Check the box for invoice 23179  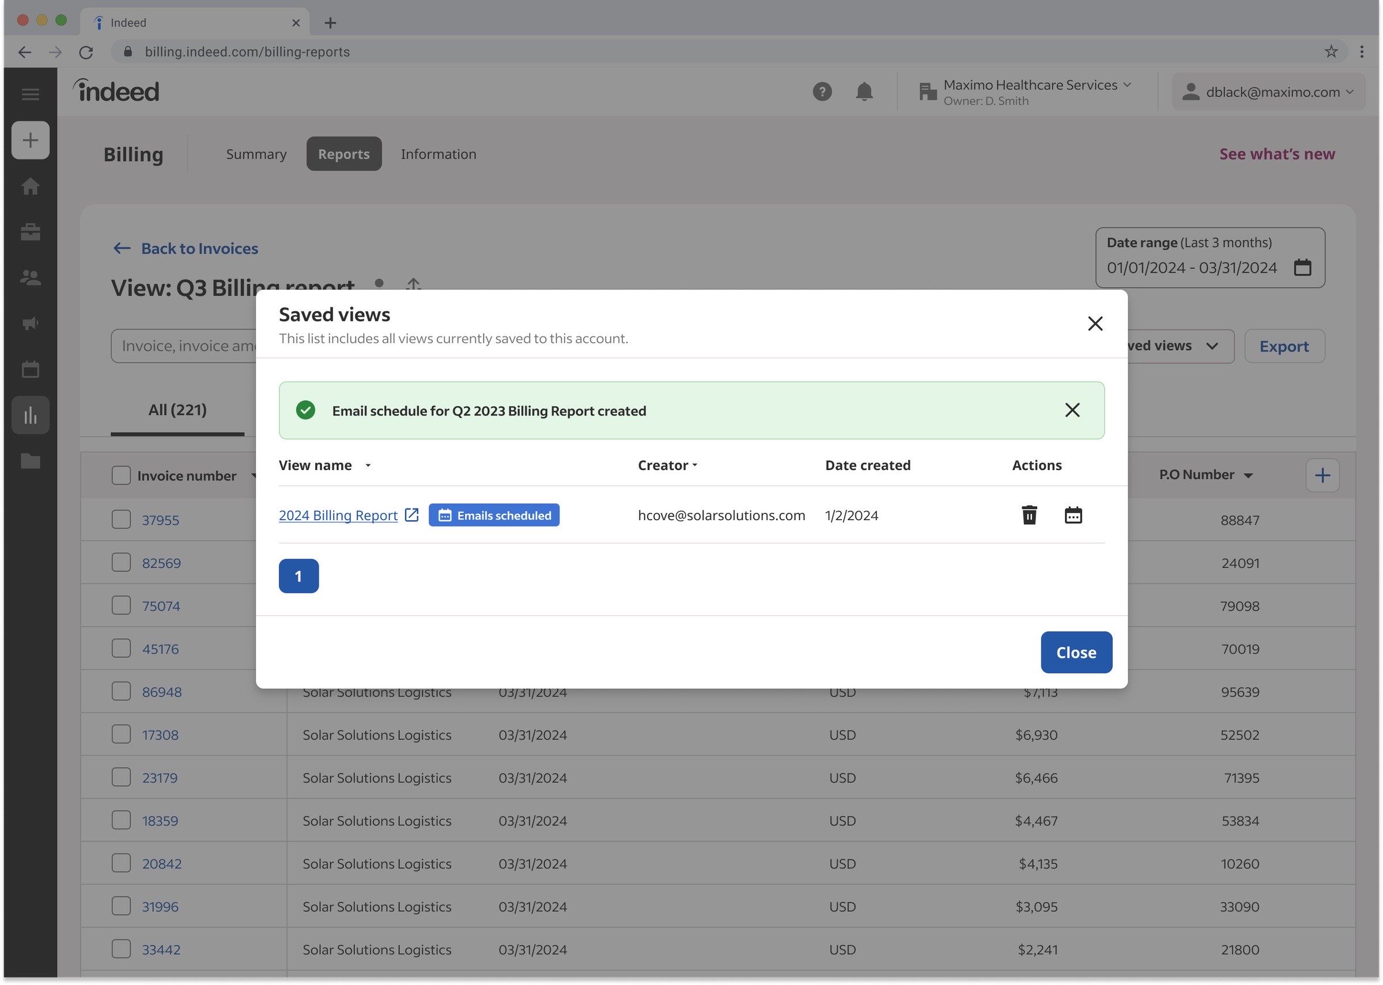[x=122, y=778]
